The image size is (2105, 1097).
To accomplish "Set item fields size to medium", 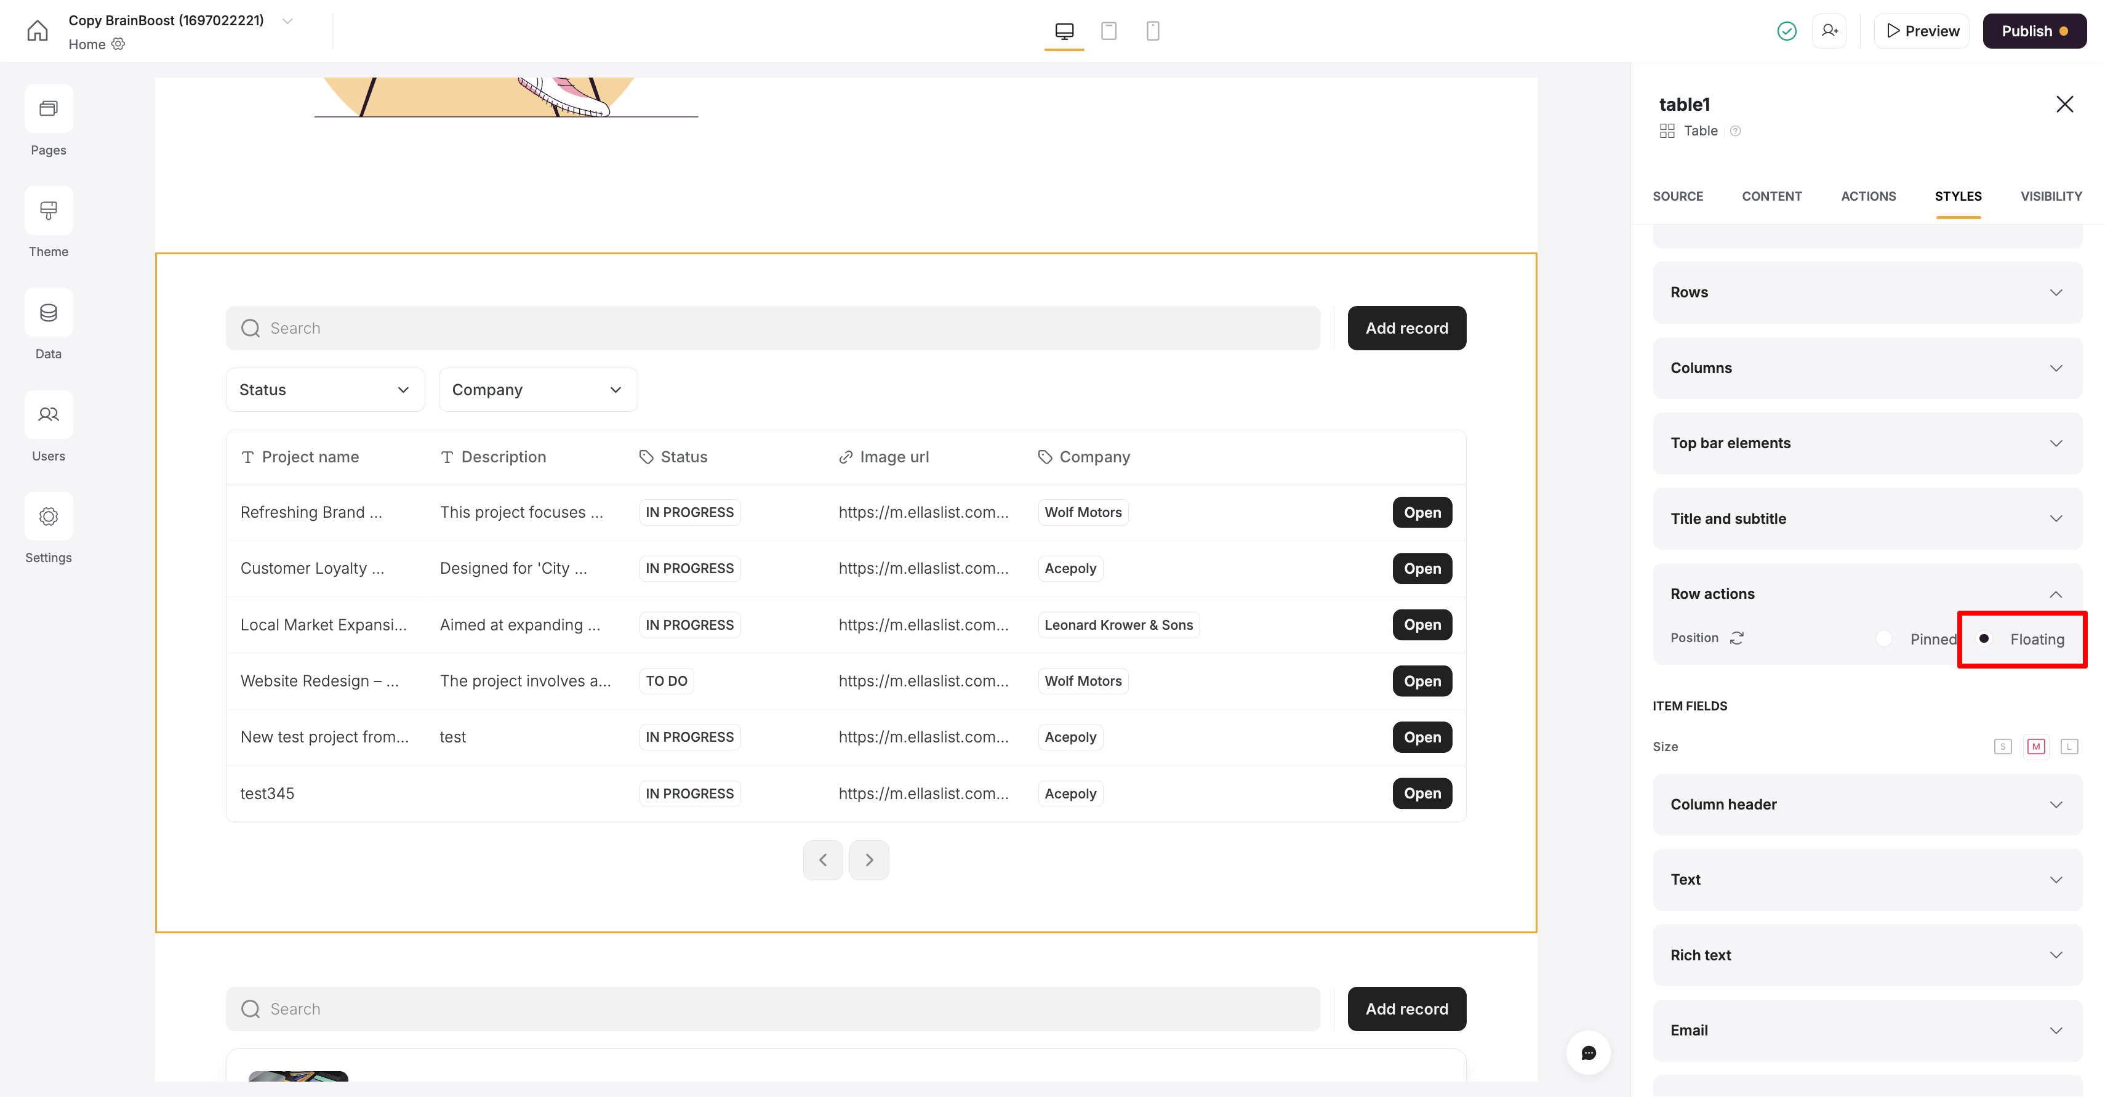I will (2036, 746).
